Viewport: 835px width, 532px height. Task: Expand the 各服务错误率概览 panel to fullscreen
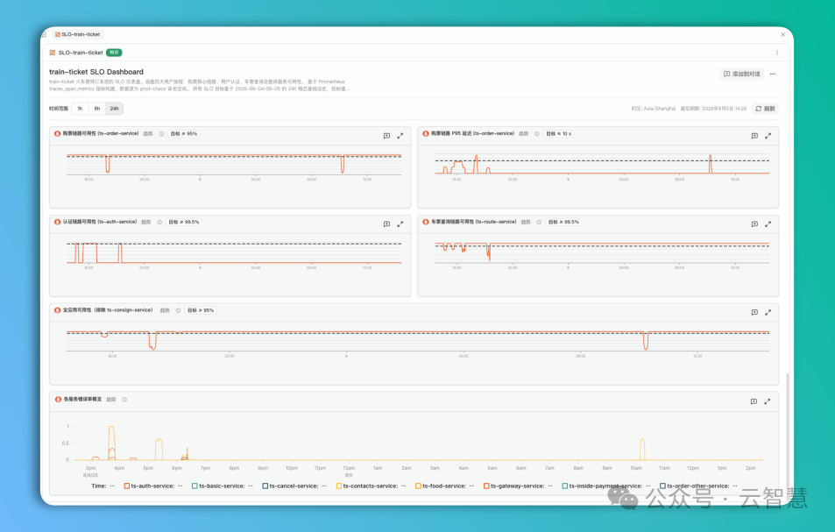click(767, 401)
